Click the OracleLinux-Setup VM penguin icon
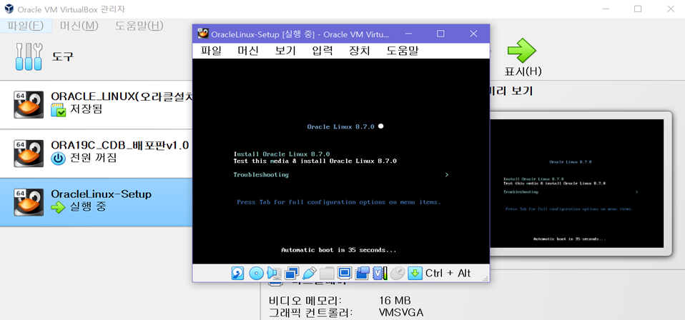 pyautogui.click(x=29, y=202)
